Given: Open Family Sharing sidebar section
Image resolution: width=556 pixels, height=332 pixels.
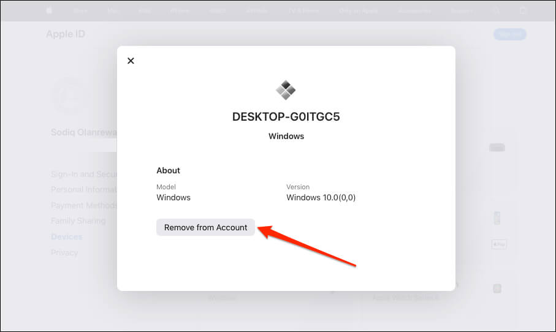Looking at the screenshot, I should pyautogui.click(x=78, y=221).
